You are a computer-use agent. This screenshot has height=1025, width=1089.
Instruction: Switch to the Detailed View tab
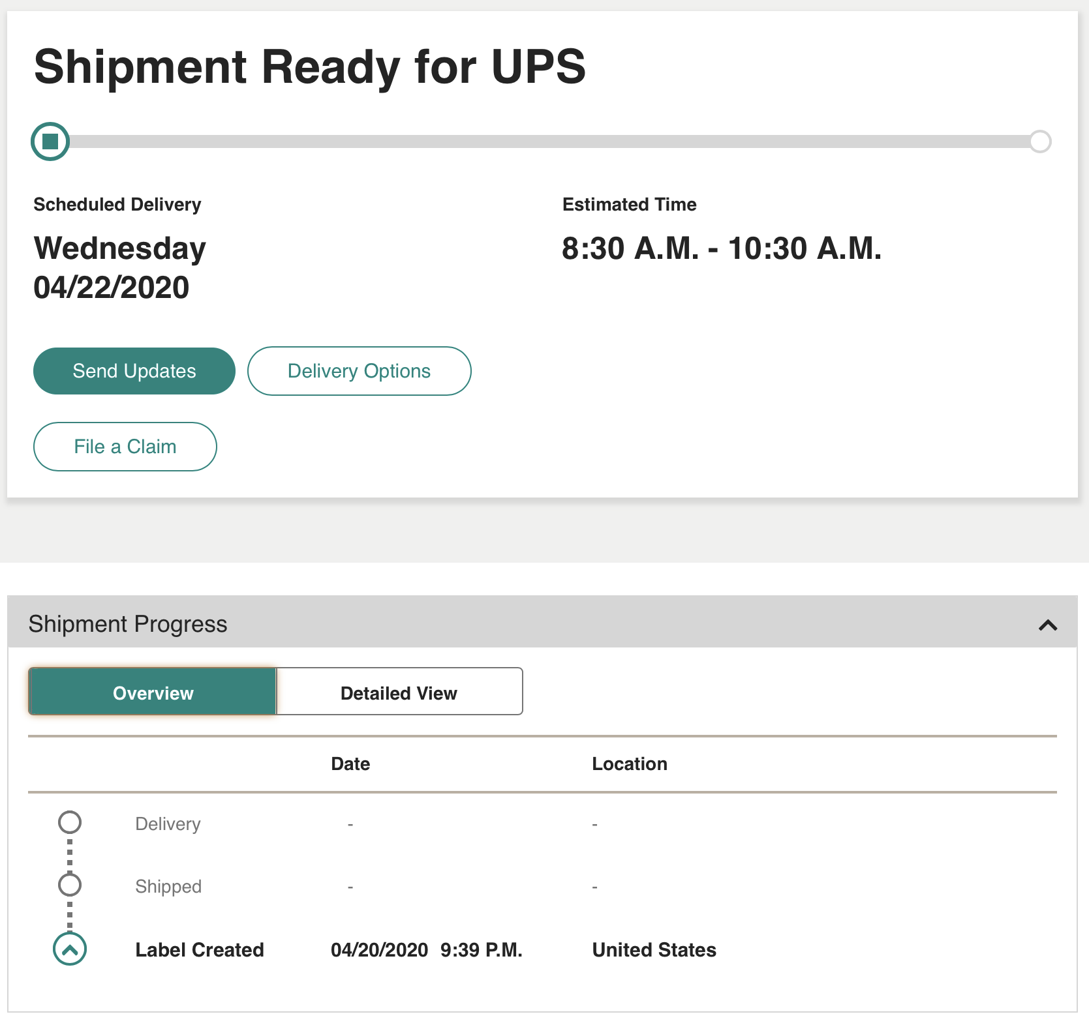pyautogui.click(x=399, y=692)
